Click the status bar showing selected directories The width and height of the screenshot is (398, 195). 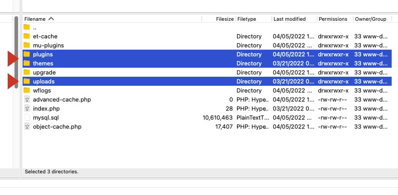point(52,172)
